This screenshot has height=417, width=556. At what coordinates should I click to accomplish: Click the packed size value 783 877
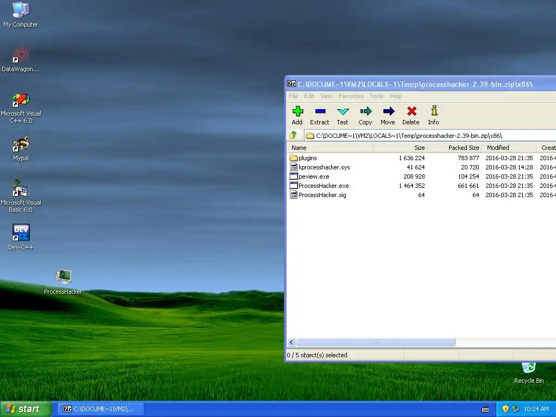(469, 158)
